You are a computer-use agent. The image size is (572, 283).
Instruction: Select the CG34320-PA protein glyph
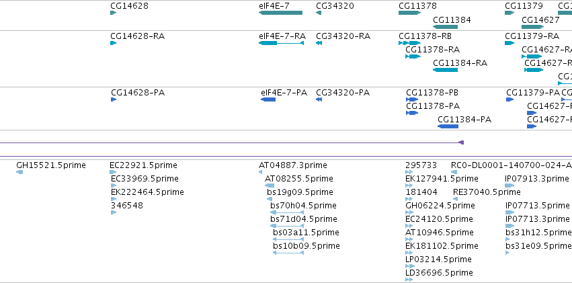(x=319, y=99)
